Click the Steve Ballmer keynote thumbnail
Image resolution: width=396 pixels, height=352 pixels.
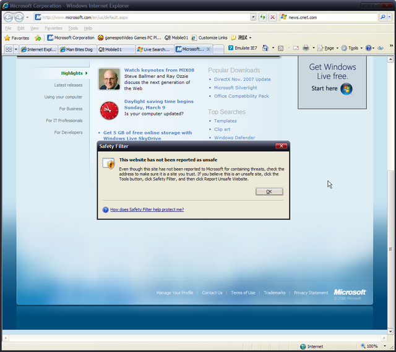point(109,79)
